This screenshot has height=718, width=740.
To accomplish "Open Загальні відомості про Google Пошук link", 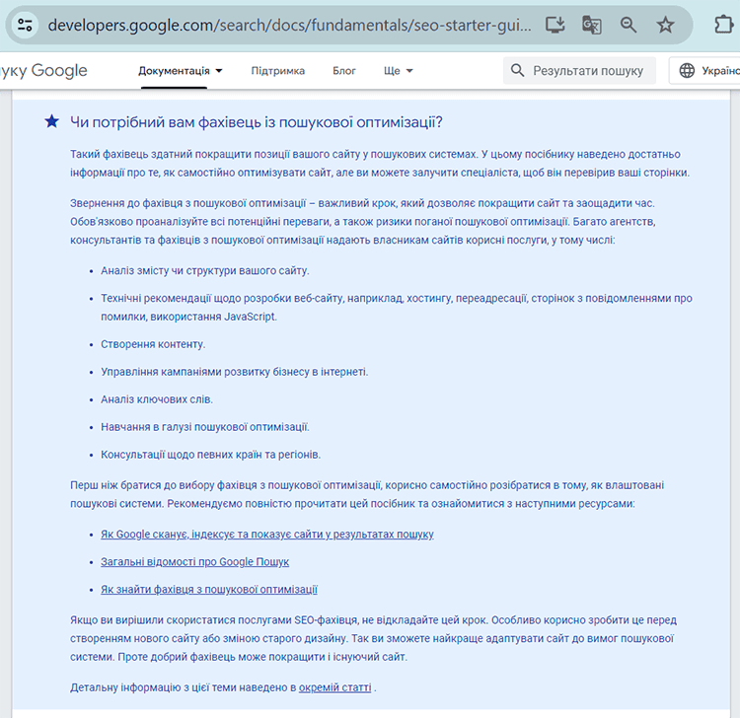I will pyautogui.click(x=194, y=561).
